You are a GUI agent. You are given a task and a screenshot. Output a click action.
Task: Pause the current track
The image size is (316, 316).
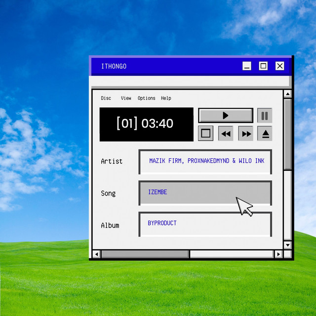[265, 116]
